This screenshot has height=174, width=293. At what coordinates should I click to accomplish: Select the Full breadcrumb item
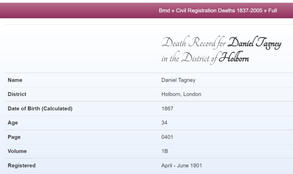click(x=272, y=10)
